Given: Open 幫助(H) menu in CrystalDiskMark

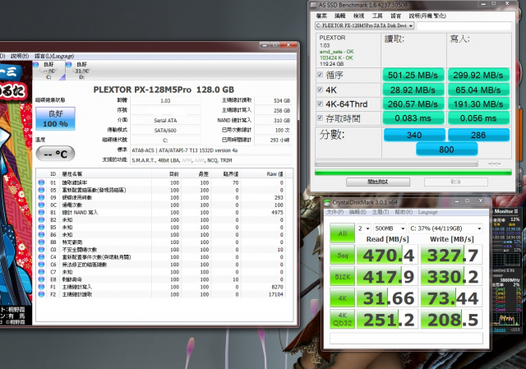Looking at the screenshot, I should point(404,212).
